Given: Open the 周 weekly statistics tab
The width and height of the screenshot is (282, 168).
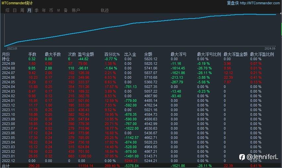Looking at the screenshot, I should pos(22,11).
